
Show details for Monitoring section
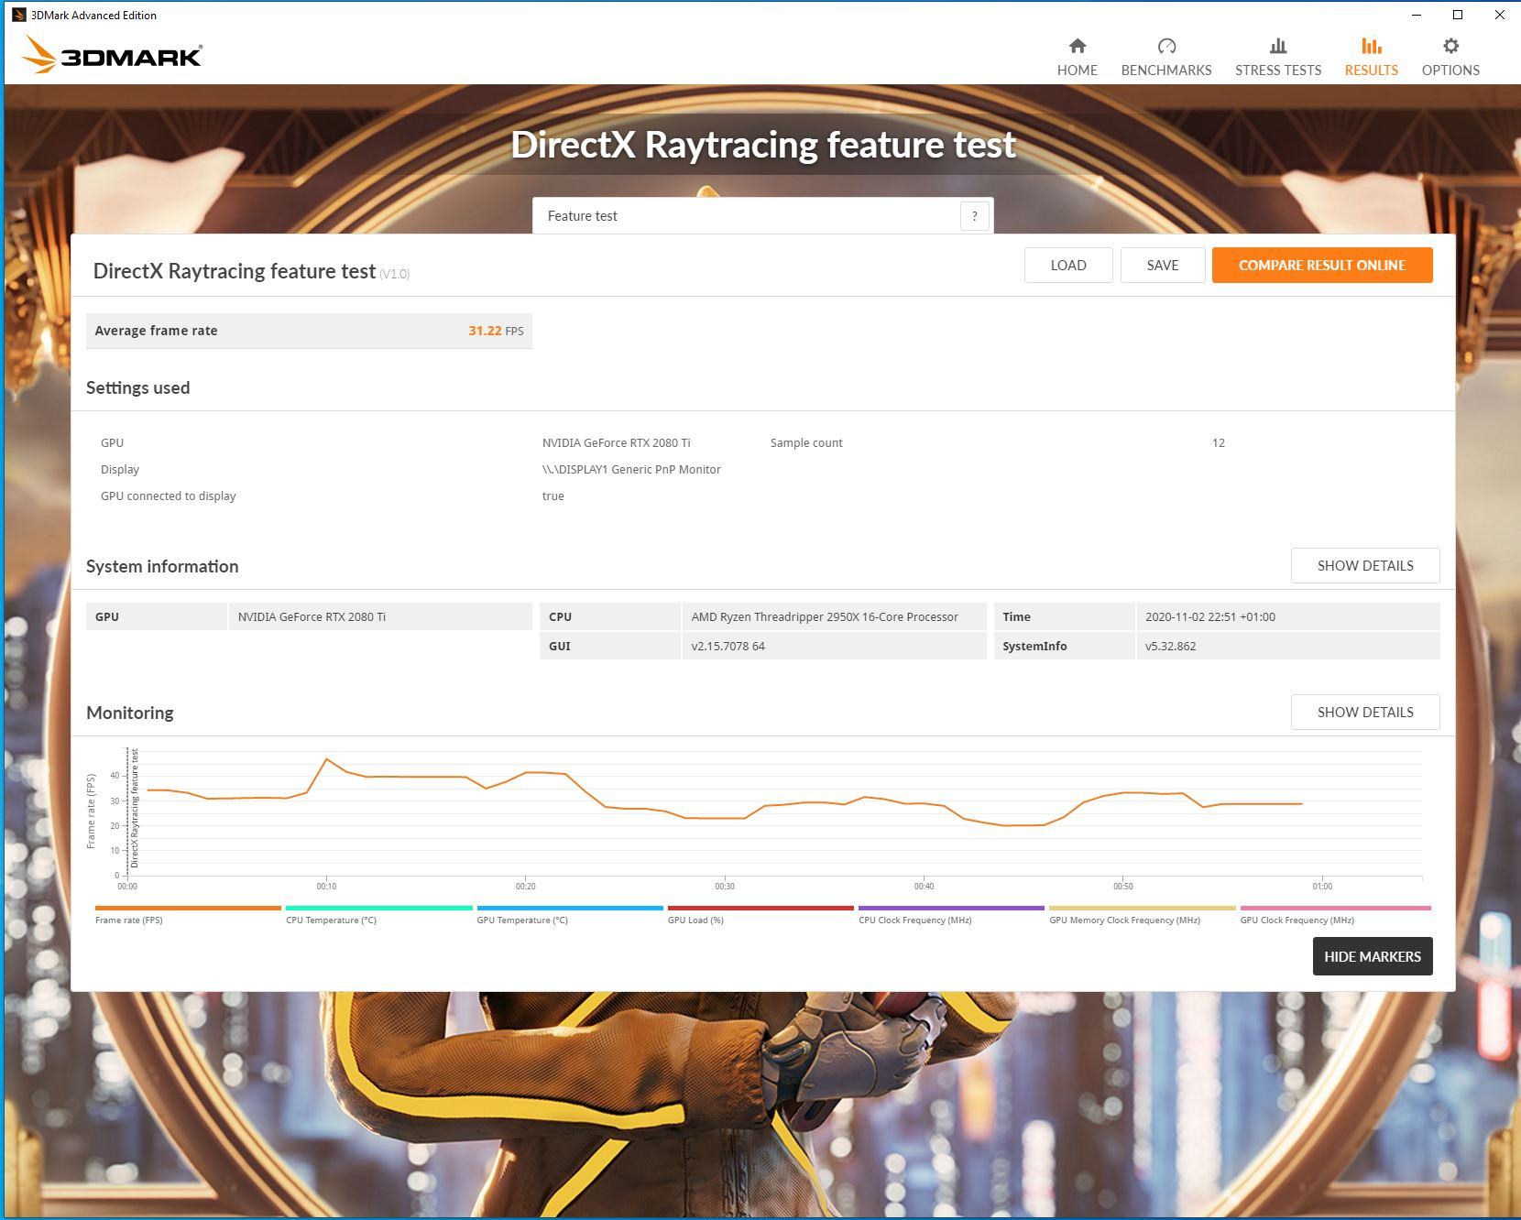[1365, 712]
